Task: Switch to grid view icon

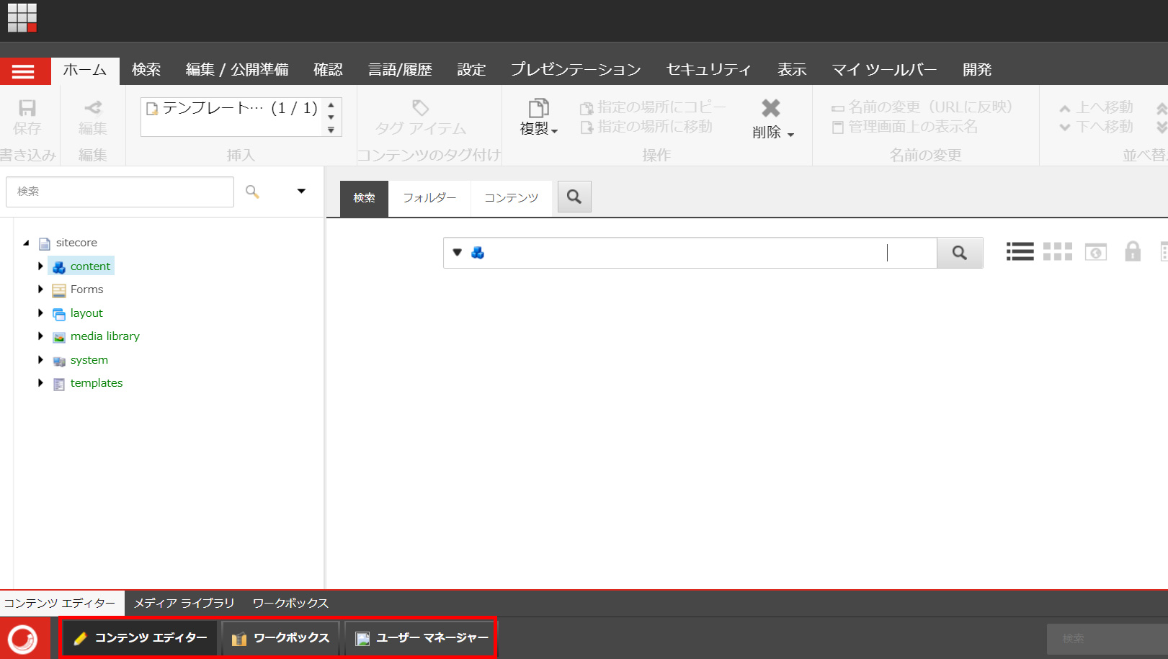Action: coord(1057,251)
